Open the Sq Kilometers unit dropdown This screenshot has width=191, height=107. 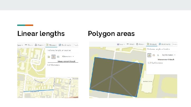click(169, 55)
